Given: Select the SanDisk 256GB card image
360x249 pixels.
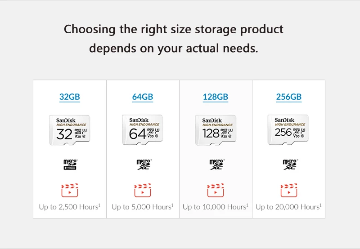Looking at the screenshot, I should coord(288,129).
